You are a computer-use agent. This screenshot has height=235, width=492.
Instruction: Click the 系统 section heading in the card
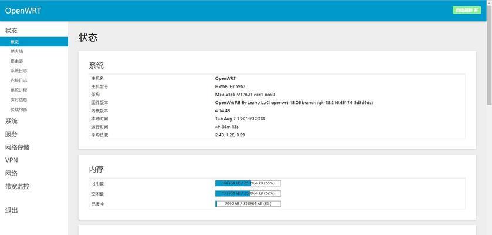pyautogui.click(x=96, y=66)
